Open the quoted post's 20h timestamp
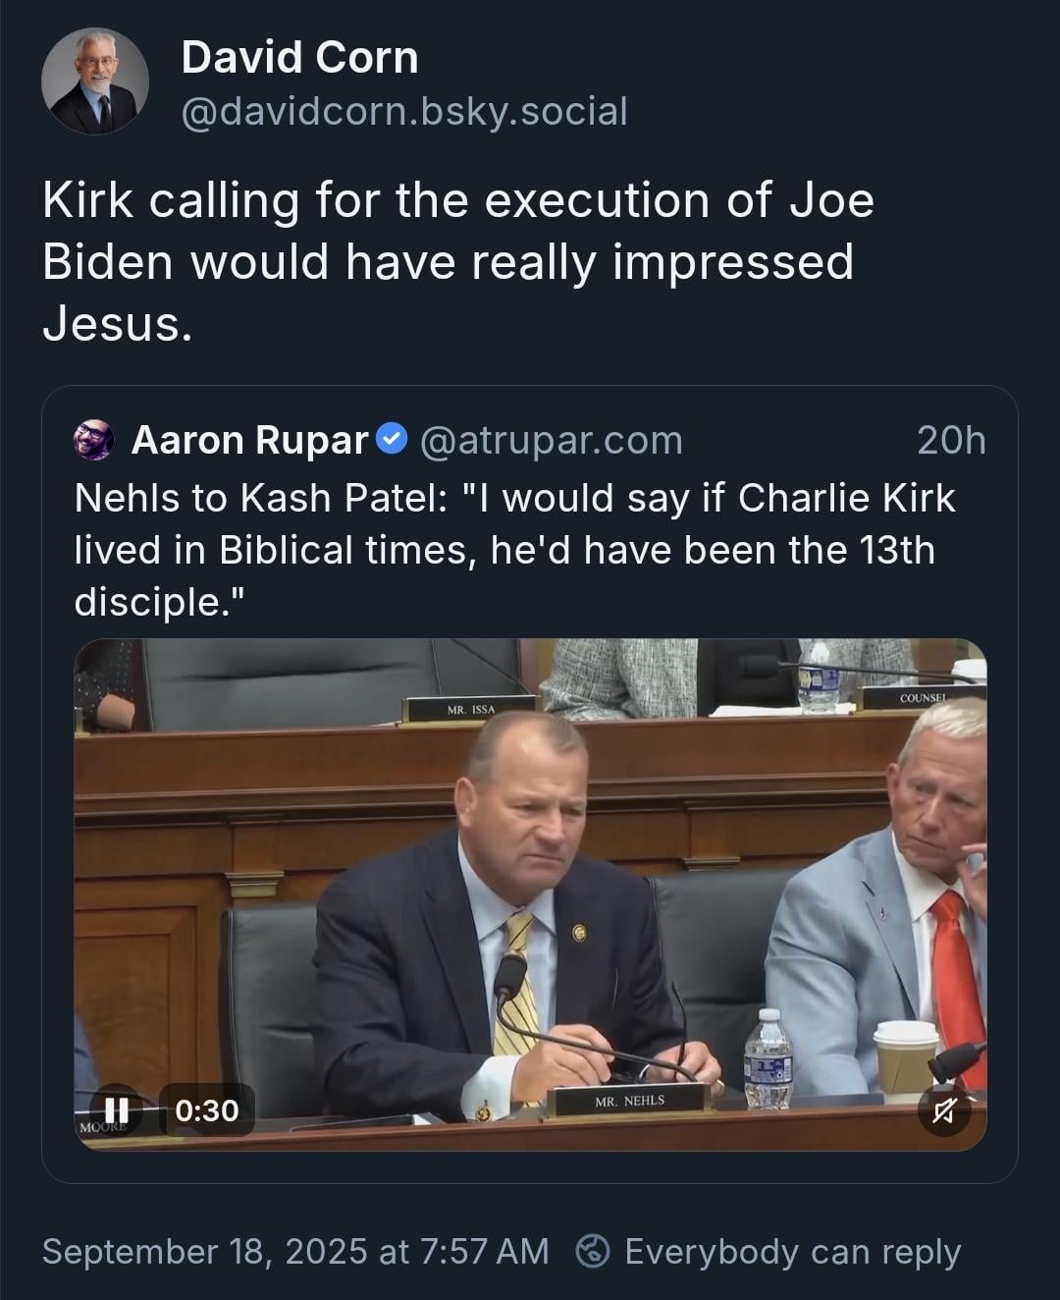 pos(951,440)
